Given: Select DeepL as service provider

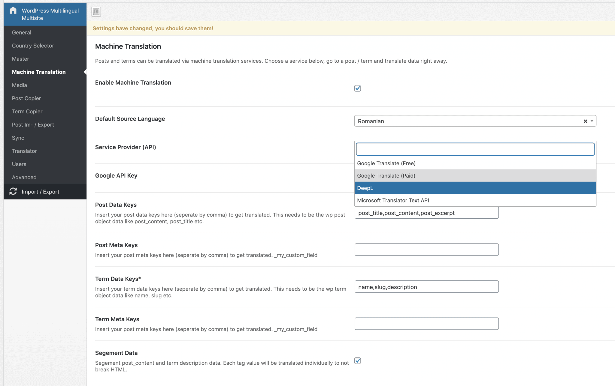Looking at the screenshot, I should click(x=475, y=188).
